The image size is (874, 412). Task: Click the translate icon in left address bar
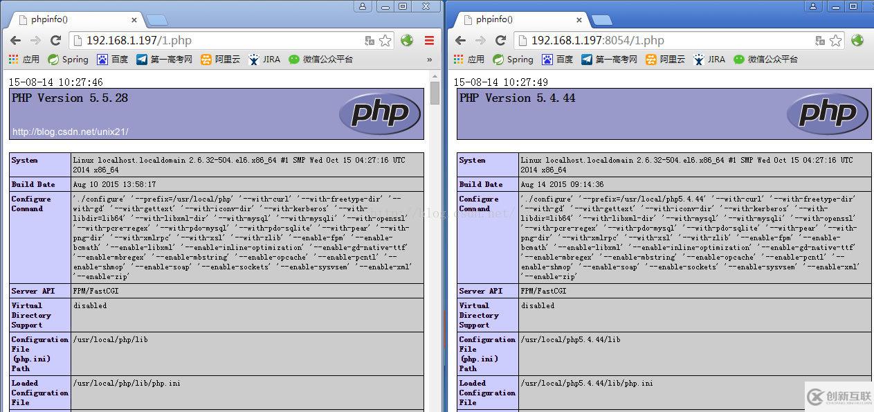point(370,41)
